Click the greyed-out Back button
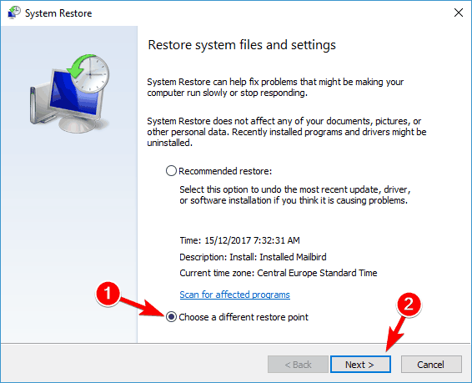 pyautogui.click(x=298, y=365)
